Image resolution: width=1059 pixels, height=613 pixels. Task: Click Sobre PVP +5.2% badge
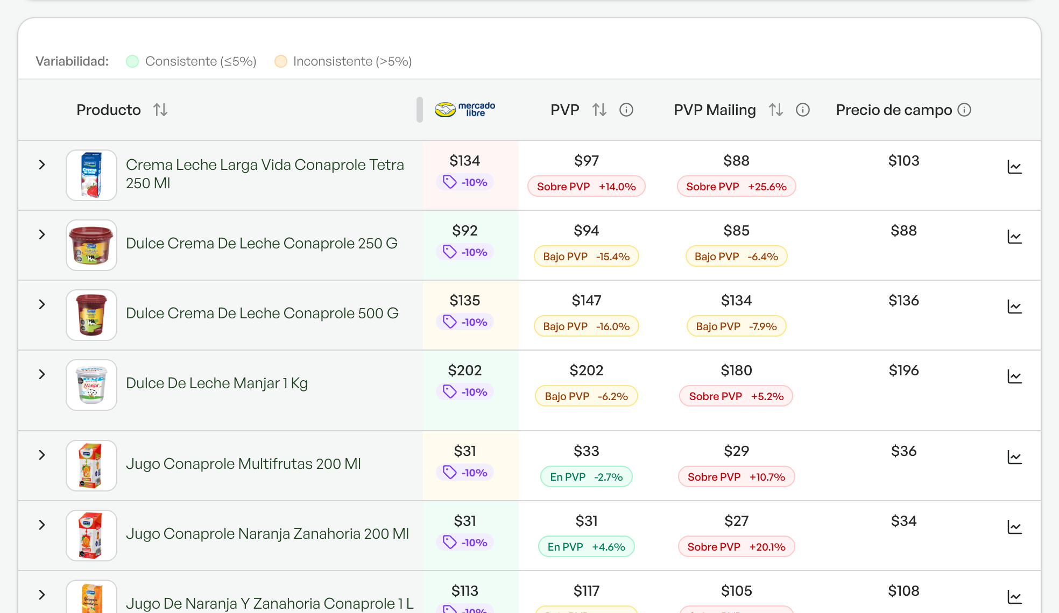point(736,396)
